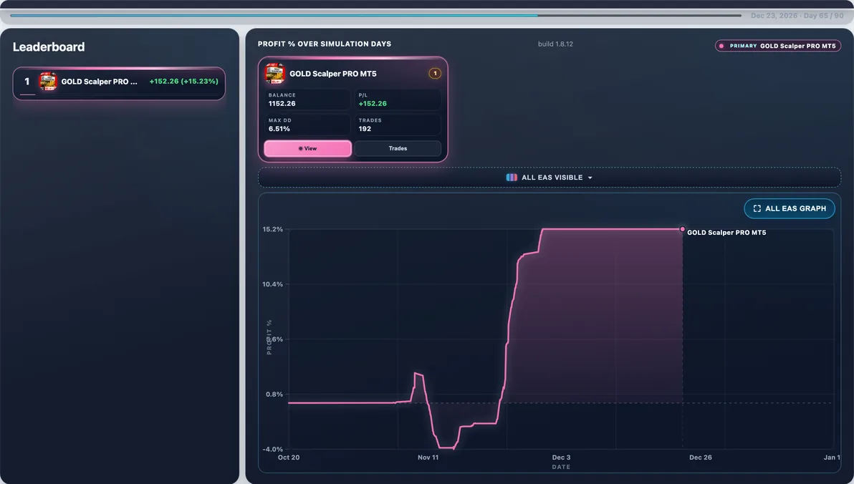Click the -4.0% y-axis label
The width and height of the screenshot is (854, 484).
pyautogui.click(x=273, y=449)
